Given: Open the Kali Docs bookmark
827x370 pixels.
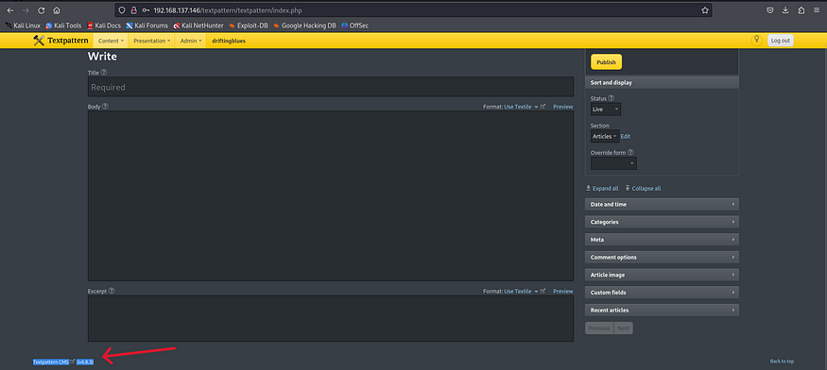Looking at the screenshot, I should 104,25.
